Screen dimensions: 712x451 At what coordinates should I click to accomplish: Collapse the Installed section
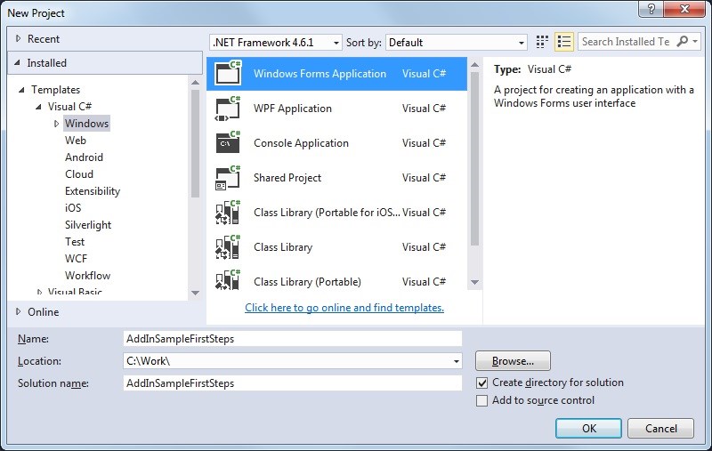(17, 62)
